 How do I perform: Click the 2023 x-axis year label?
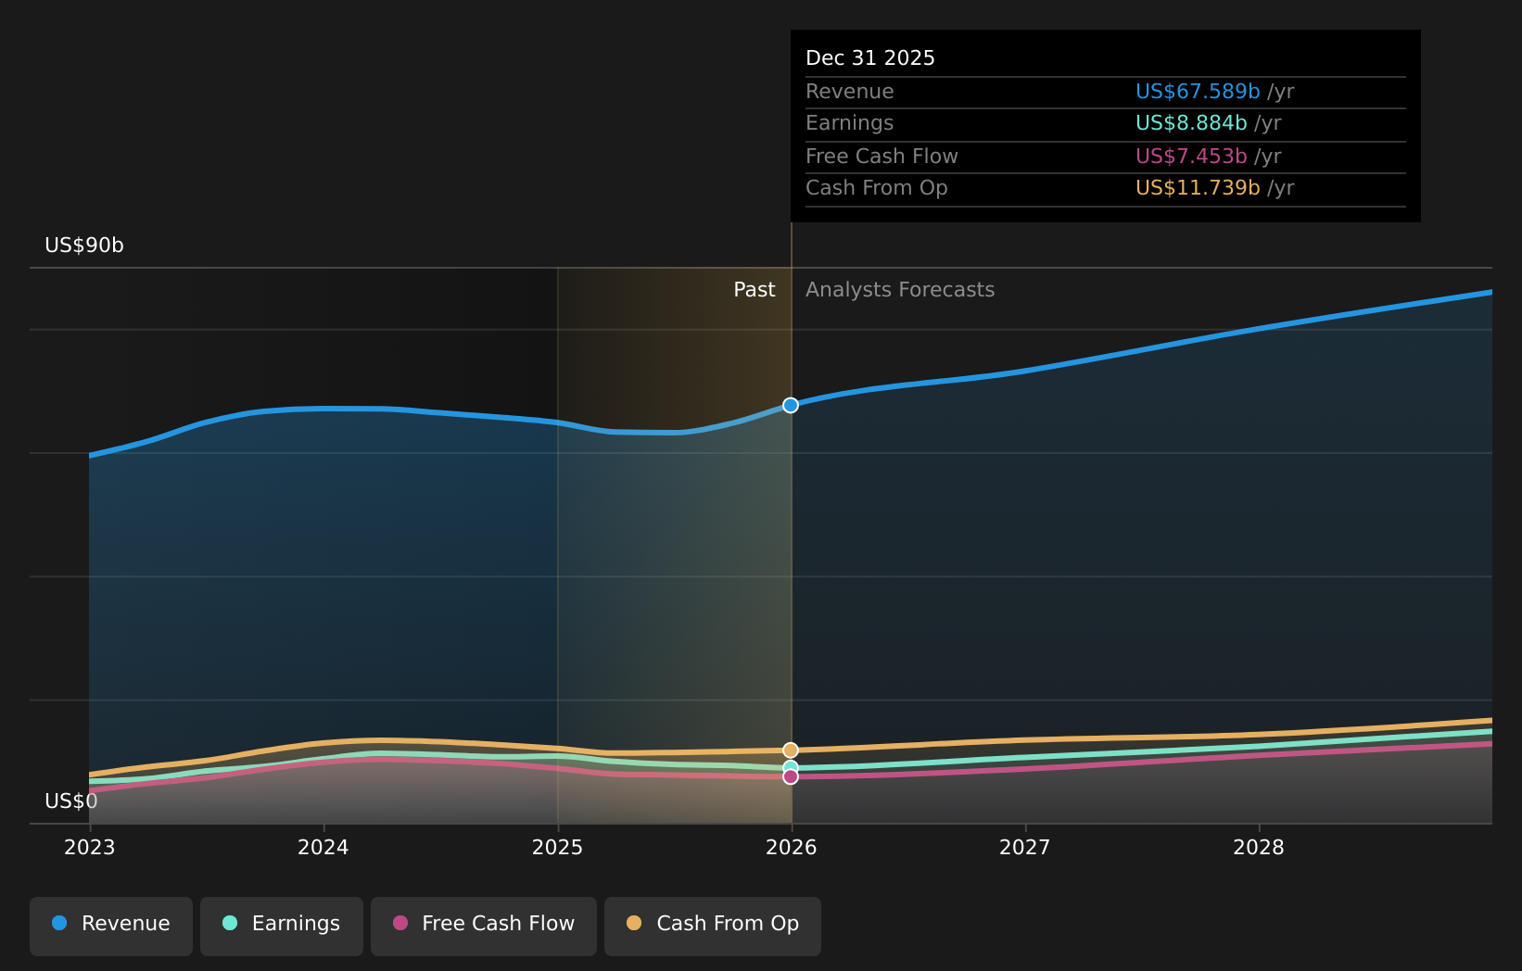(x=89, y=848)
